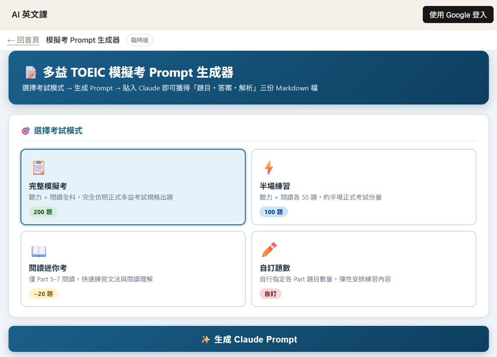Screen dimensions: 497x357
Task: Click the ~20 題 badge
Action: 44,294
